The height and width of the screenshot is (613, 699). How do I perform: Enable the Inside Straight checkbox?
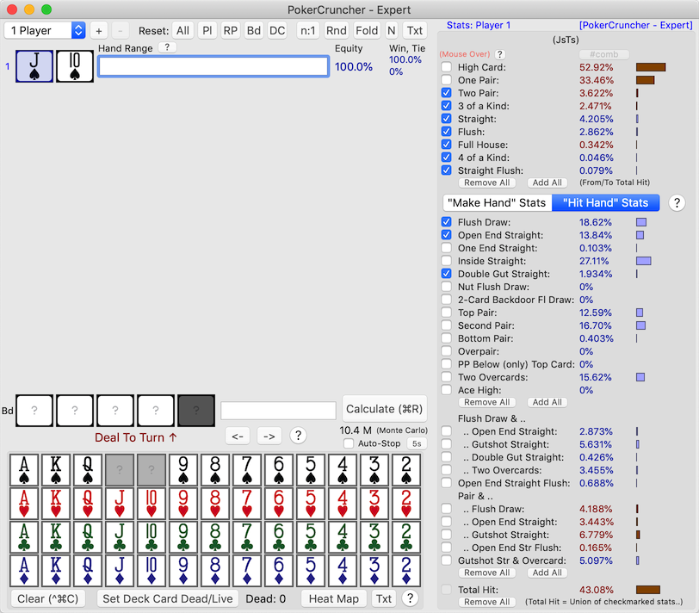(446, 261)
